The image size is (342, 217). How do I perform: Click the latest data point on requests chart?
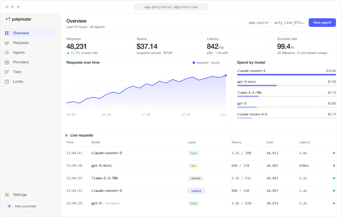pos(226,75)
